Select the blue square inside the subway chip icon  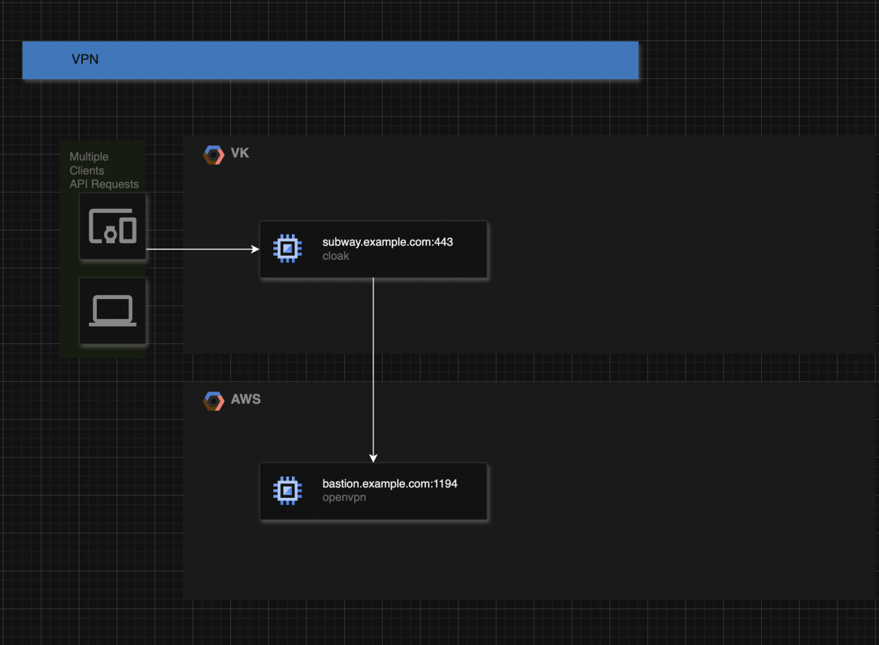(x=287, y=248)
